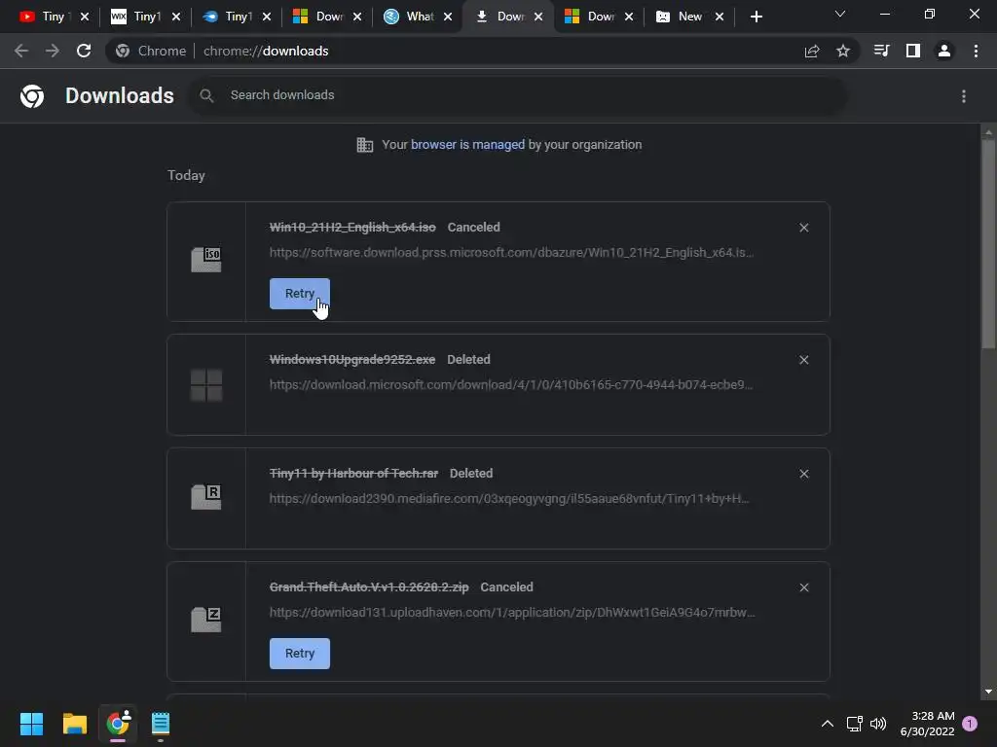Click the RAR file icon for Tiny11
The image size is (997, 747).
[206, 497]
